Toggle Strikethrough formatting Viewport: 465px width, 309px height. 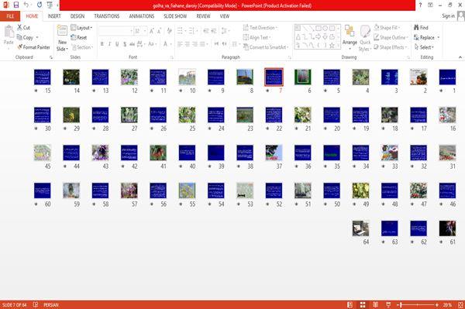click(x=132, y=44)
